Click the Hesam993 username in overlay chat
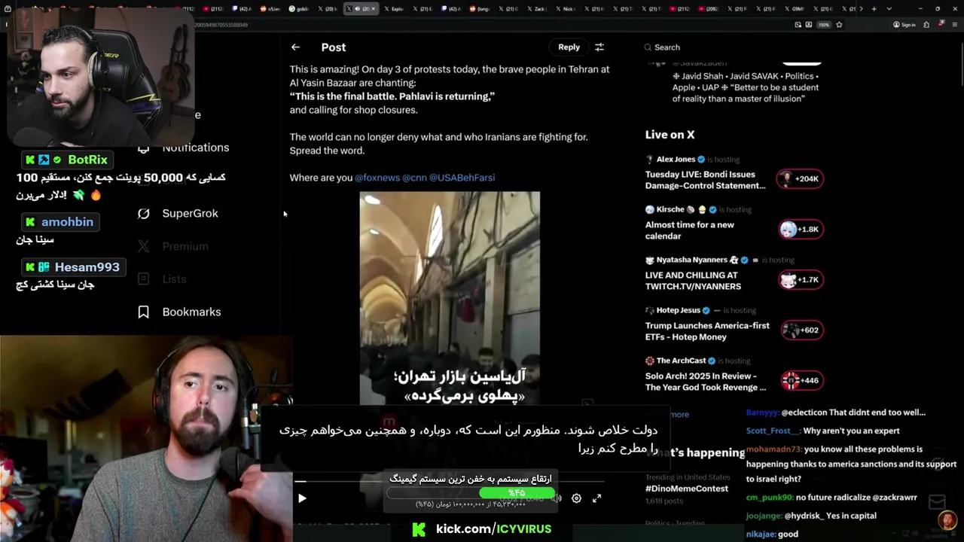 point(87,267)
